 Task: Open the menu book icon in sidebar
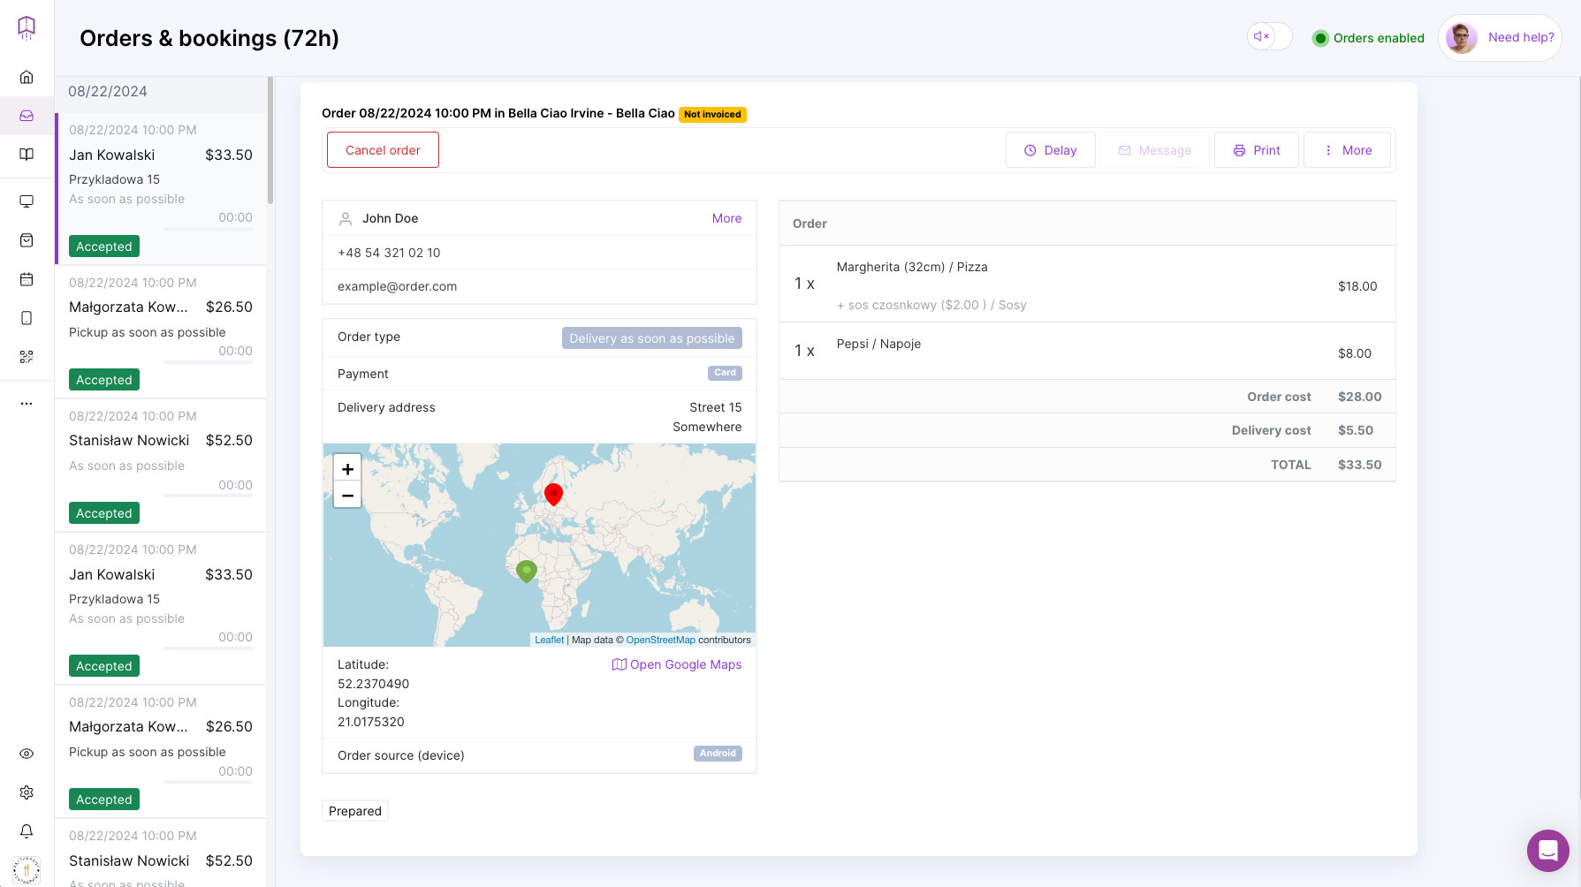pyautogui.click(x=27, y=155)
